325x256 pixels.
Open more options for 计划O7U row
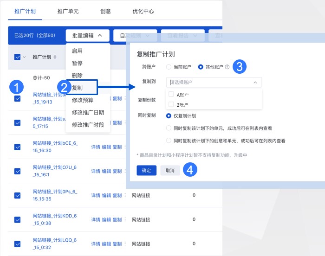125,171
